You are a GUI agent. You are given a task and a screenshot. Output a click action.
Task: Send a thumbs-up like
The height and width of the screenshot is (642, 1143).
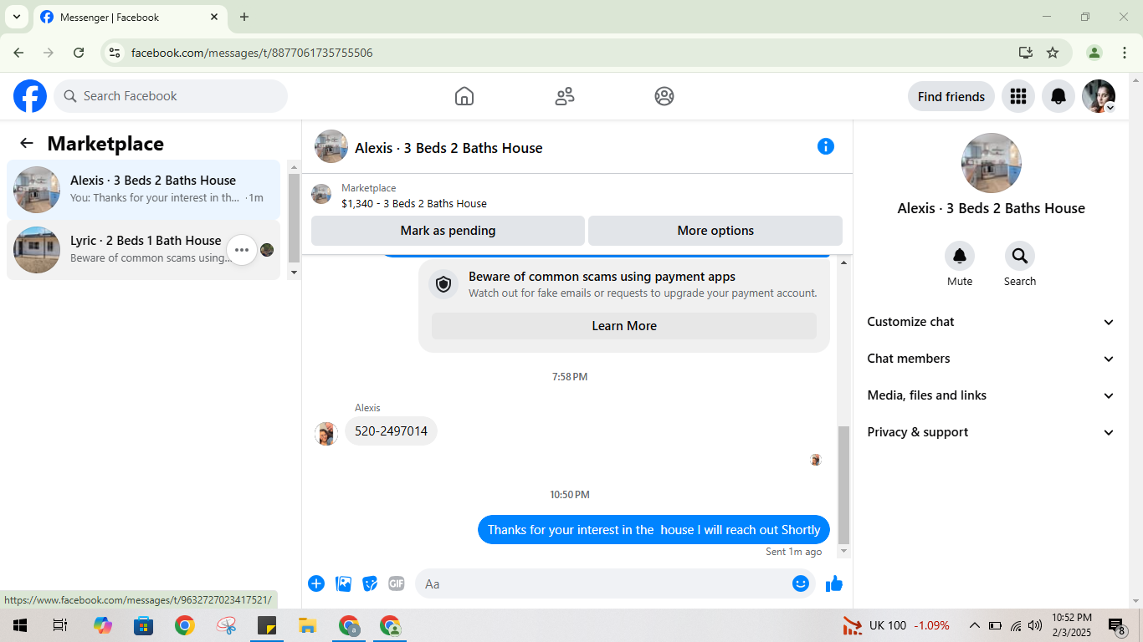tap(834, 583)
